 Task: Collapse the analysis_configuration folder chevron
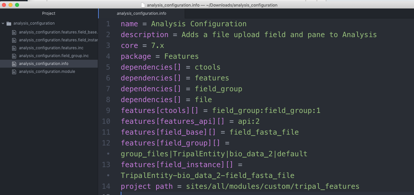pyautogui.click(x=3, y=24)
